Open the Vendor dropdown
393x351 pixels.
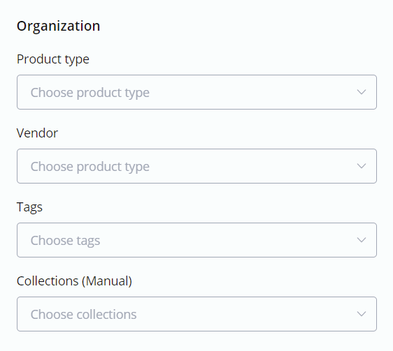click(x=196, y=166)
